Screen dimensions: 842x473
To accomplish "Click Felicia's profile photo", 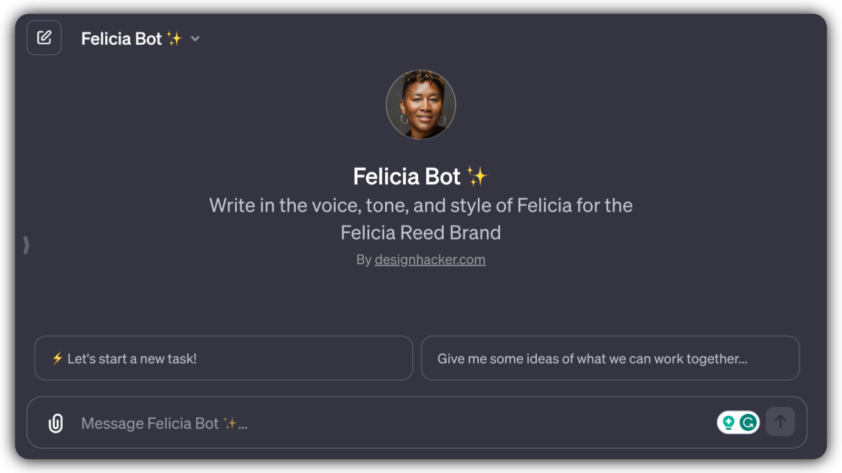I will [421, 105].
